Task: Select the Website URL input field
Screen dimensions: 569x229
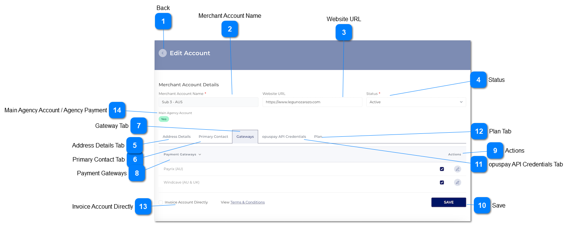Action: click(x=312, y=102)
